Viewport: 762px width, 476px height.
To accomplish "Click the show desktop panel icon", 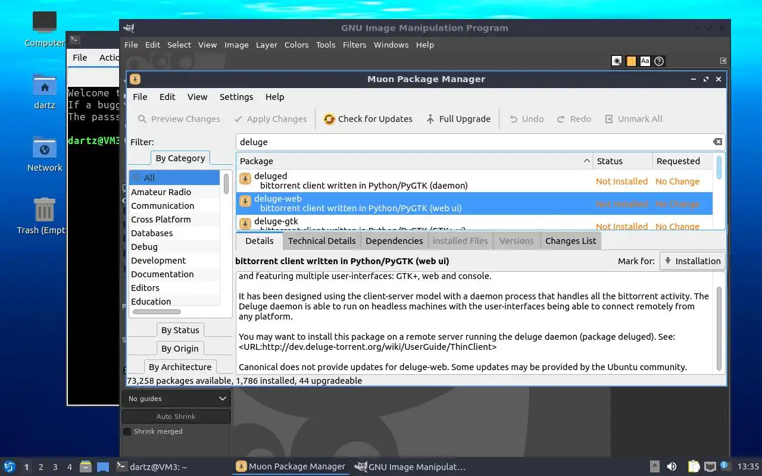I will tap(103, 466).
